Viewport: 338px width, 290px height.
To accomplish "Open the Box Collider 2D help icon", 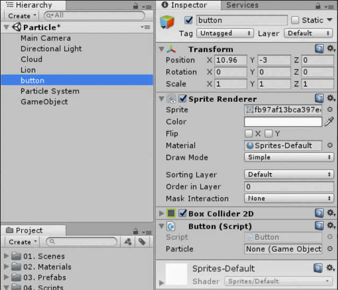I will pyautogui.click(x=319, y=213).
